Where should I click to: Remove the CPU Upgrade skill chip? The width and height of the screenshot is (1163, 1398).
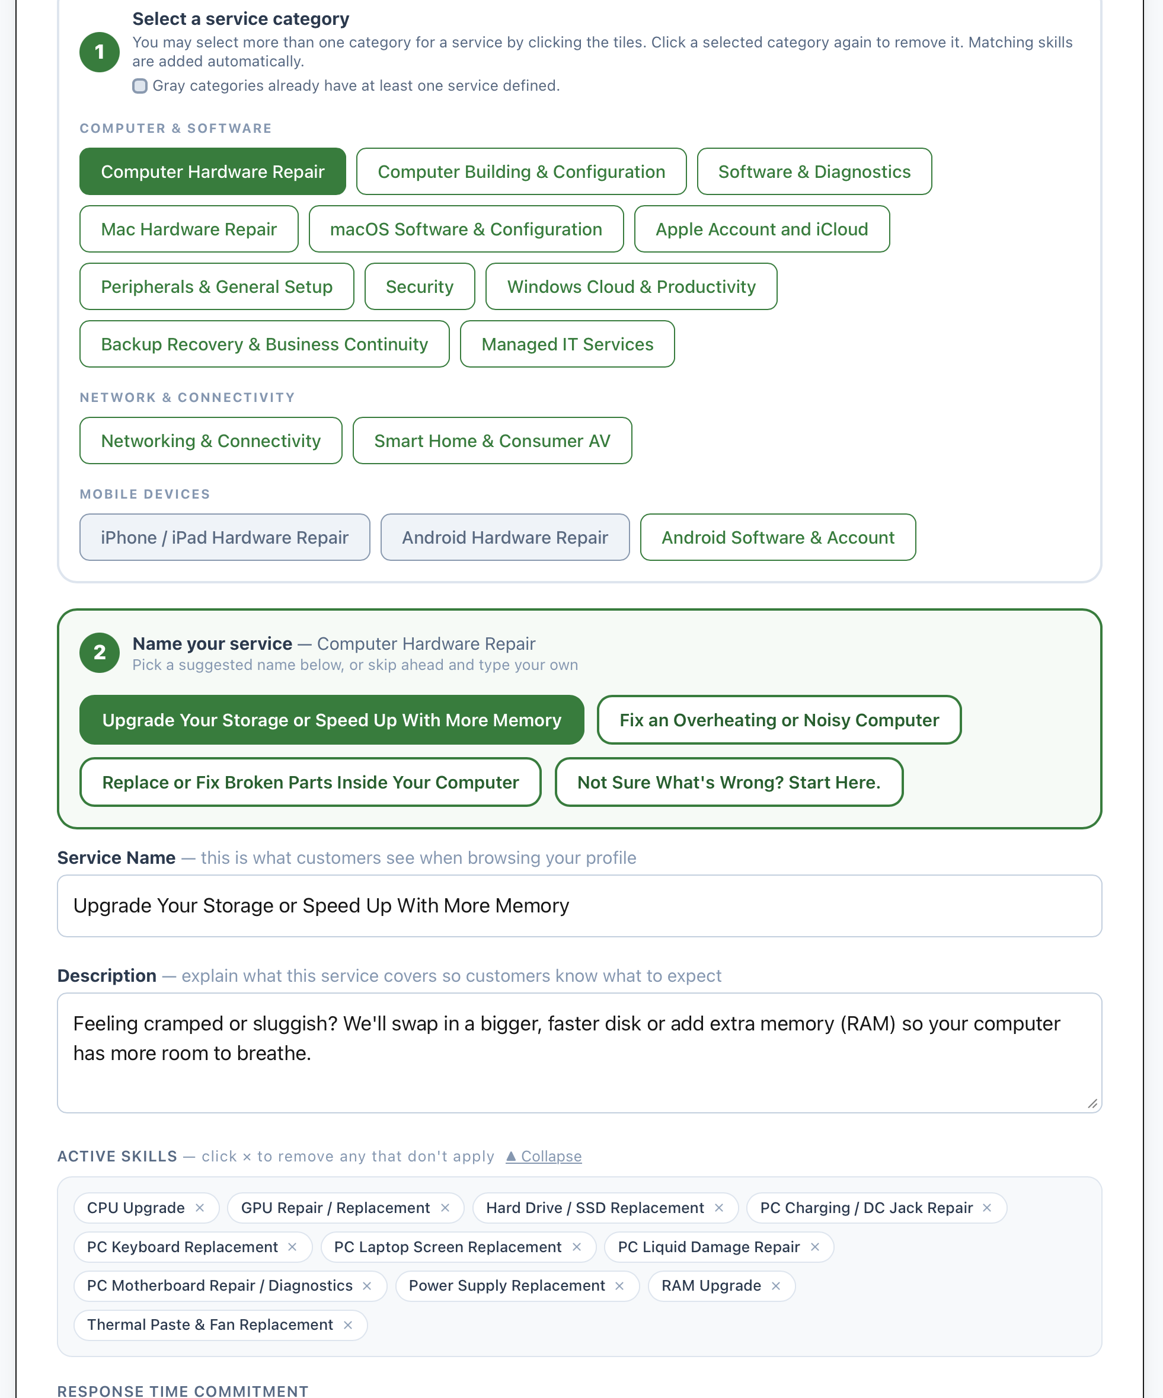200,1208
